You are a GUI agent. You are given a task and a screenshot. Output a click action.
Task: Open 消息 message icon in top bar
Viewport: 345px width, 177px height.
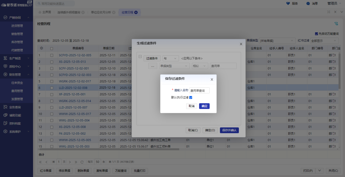pyautogui.click(x=308, y=4)
